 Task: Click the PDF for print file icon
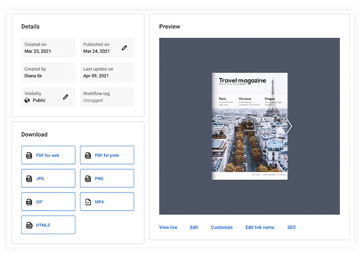[x=88, y=155]
